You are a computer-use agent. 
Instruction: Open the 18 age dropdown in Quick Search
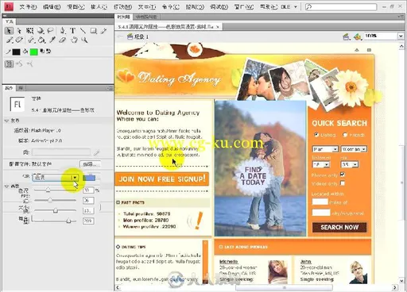[321, 164]
